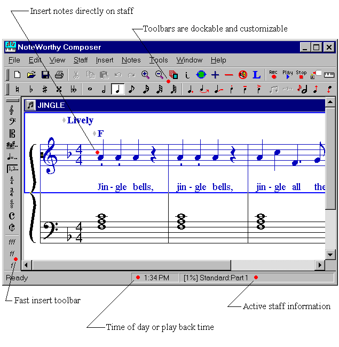This screenshot has height=347, width=339.
Task: Toggle the double flat accidental
Action: (x=73, y=89)
